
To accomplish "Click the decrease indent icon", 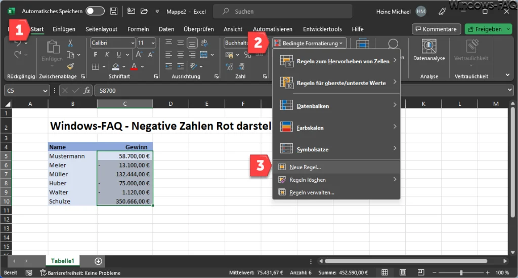I will point(168,66).
